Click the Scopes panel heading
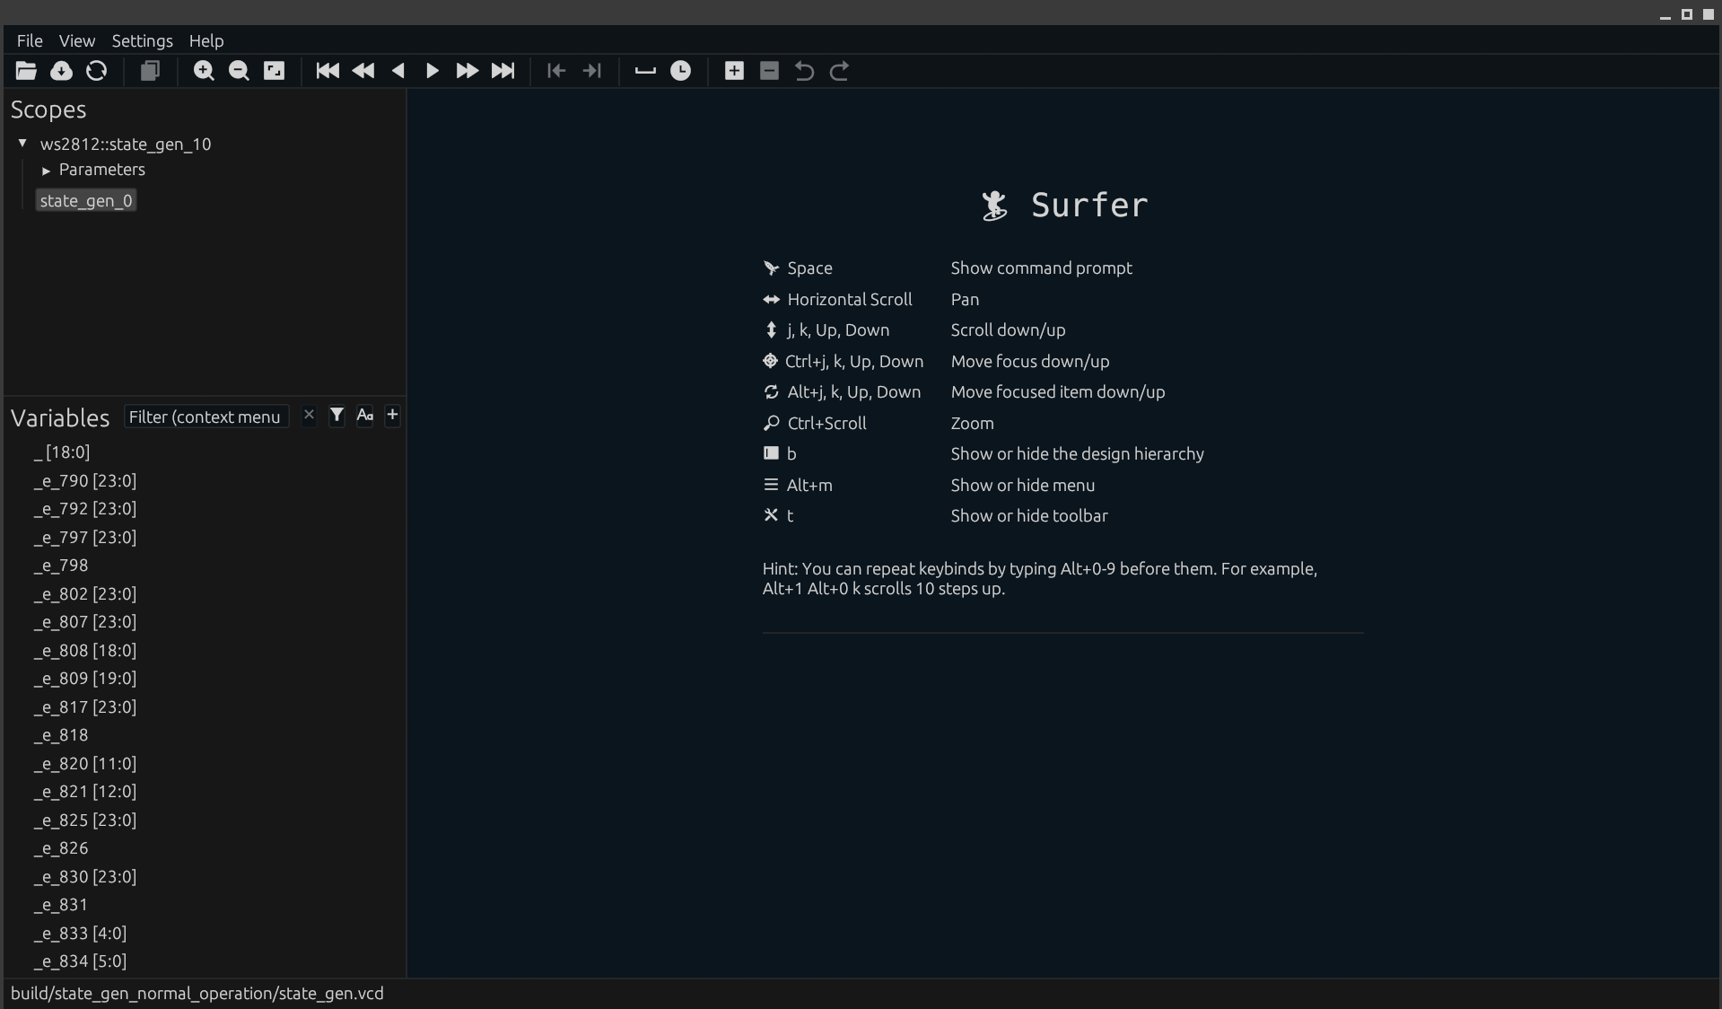Screen dimensions: 1722x1009 point(48,110)
